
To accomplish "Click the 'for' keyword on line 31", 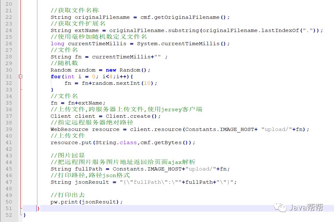I will (x=56, y=77).
